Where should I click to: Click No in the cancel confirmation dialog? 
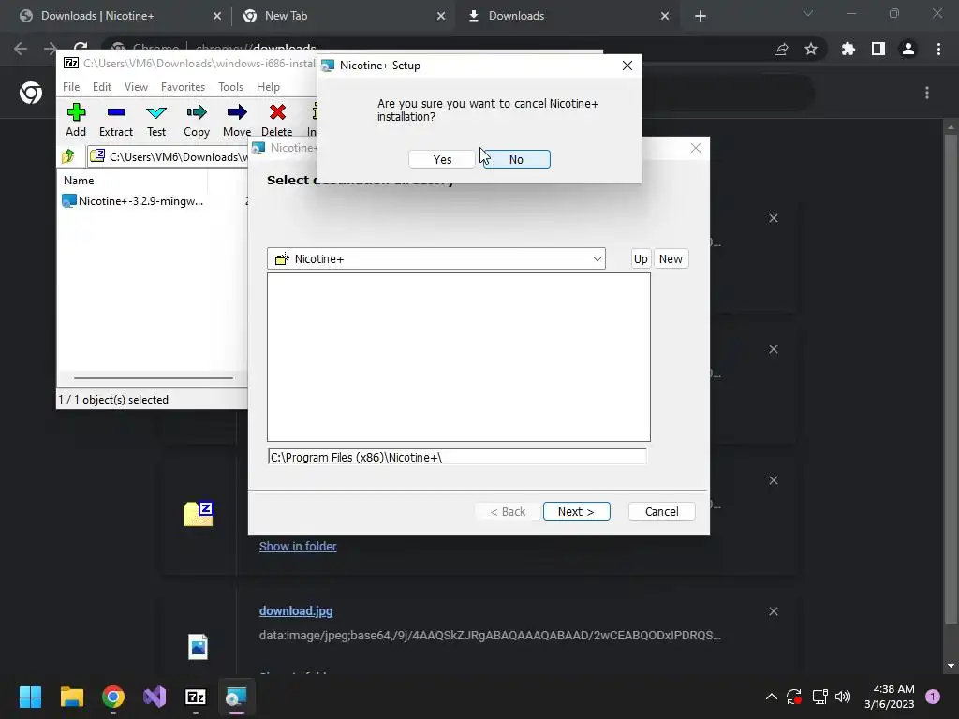pos(516,159)
